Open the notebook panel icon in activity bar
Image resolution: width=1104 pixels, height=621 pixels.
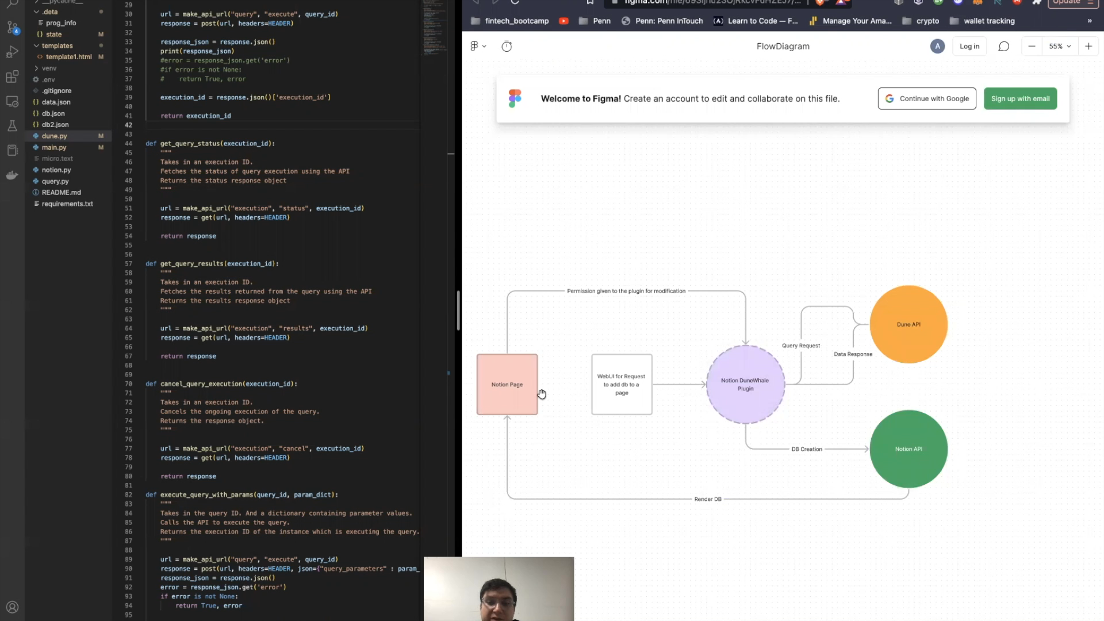12,151
